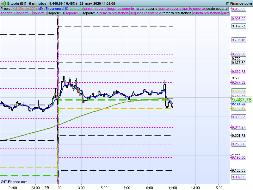Click the 9:00 time axis label
The width and height of the screenshot is (253, 190).
click(150, 188)
